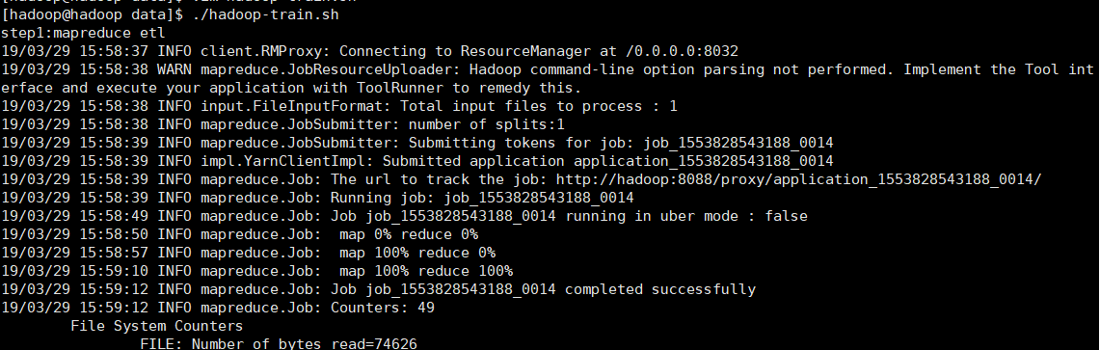The image size is (1100, 350).
Task: Click the 'step1:mapreduce etl' line
Action: pyautogui.click(x=83, y=32)
